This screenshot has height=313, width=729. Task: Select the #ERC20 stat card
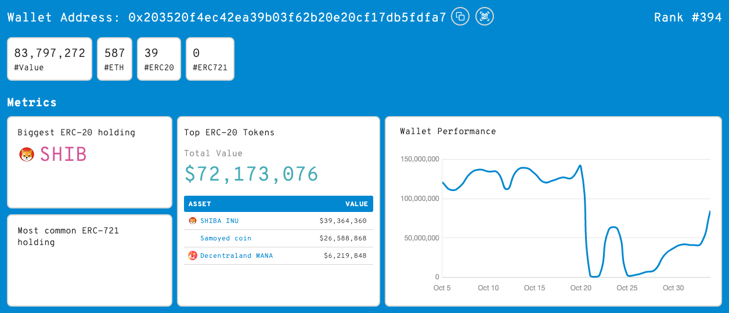159,59
